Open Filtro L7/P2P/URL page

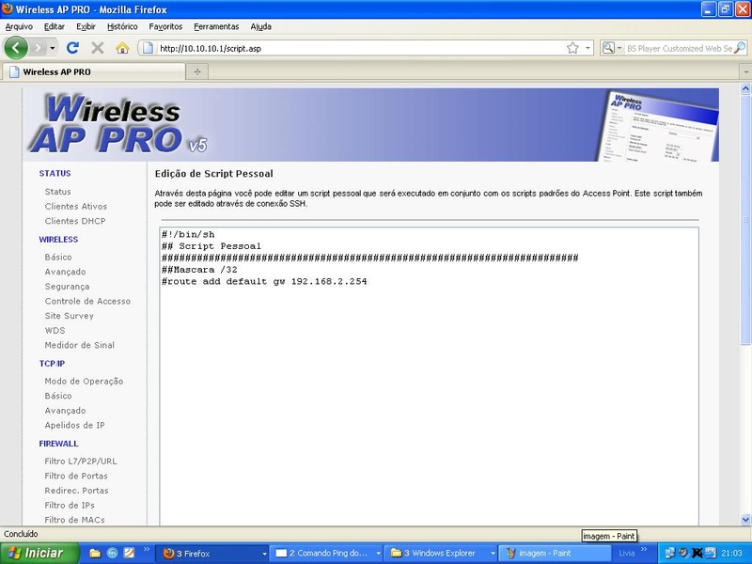pos(81,462)
